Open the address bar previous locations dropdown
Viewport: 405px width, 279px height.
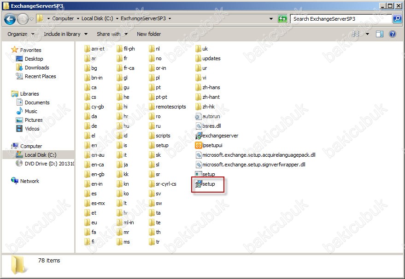coord(271,18)
